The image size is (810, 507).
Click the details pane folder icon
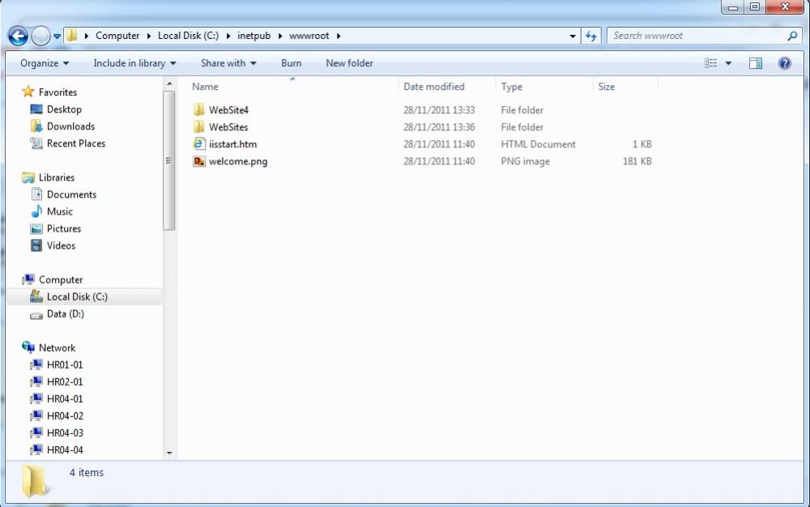click(35, 481)
